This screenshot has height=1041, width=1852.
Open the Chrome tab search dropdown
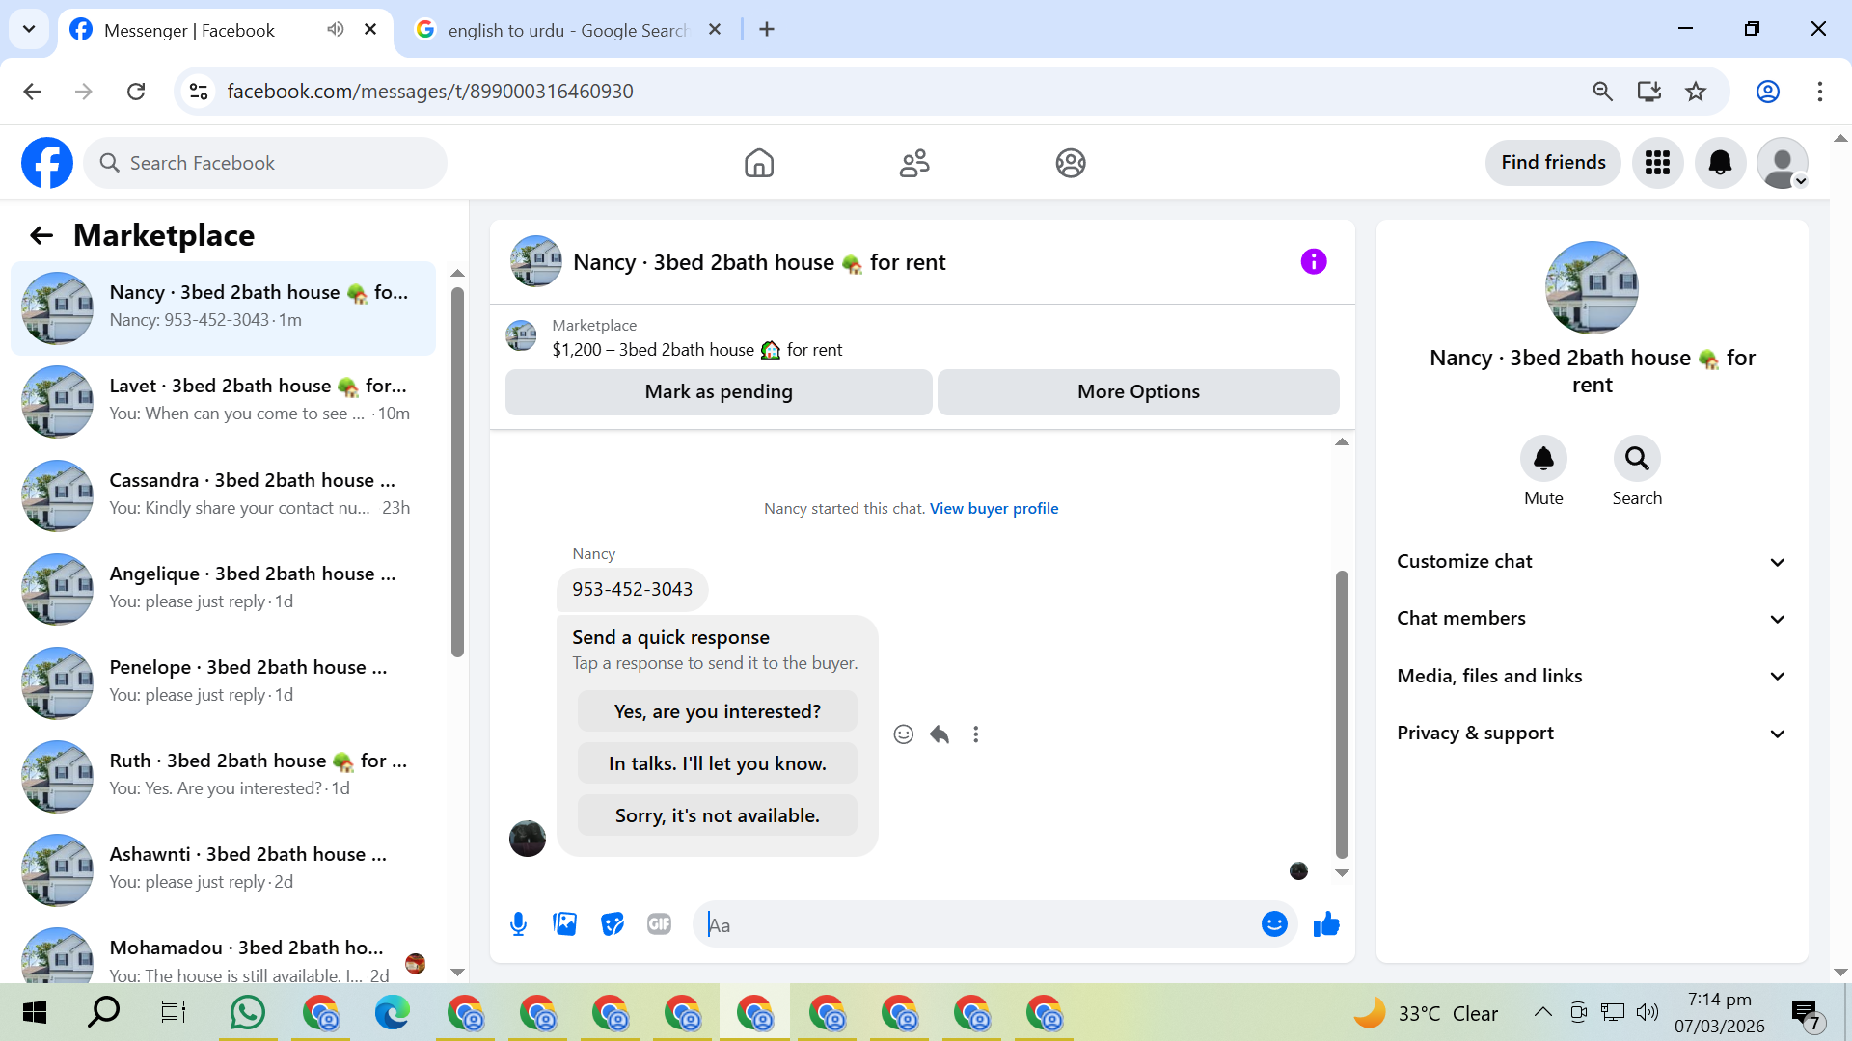[x=29, y=29]
